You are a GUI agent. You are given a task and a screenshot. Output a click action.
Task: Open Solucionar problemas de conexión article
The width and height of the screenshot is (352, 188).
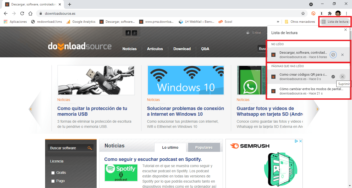pyautogui.click(x=186, y=111)
